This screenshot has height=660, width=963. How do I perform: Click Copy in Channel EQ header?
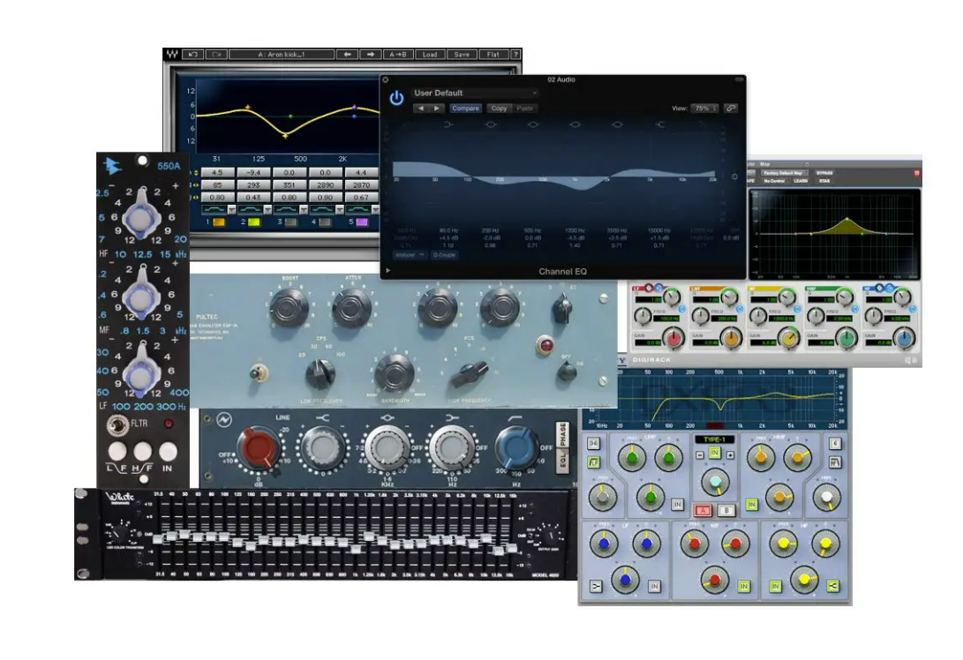pos(499,108)
